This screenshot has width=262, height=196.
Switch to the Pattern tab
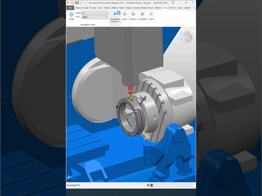click(115, 8)
